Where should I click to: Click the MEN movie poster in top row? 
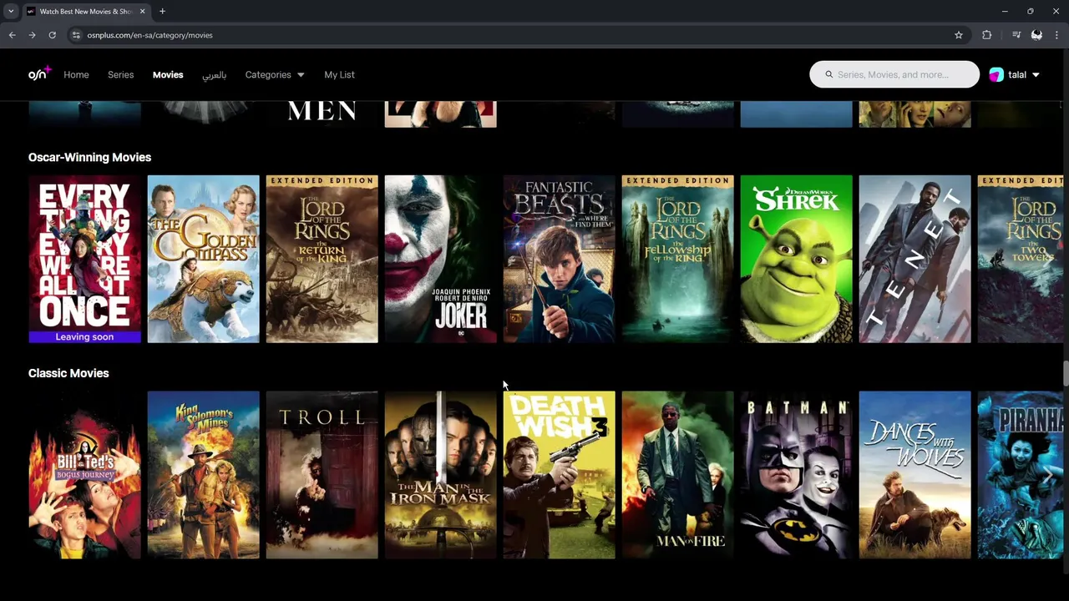(x=322, y=114)
